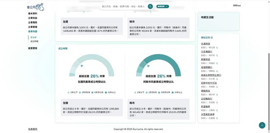This screenshot has height=133, width=270.
Task: Click the Copyright © 2025 Bunnycha footer text
Action: pos(138,129)
